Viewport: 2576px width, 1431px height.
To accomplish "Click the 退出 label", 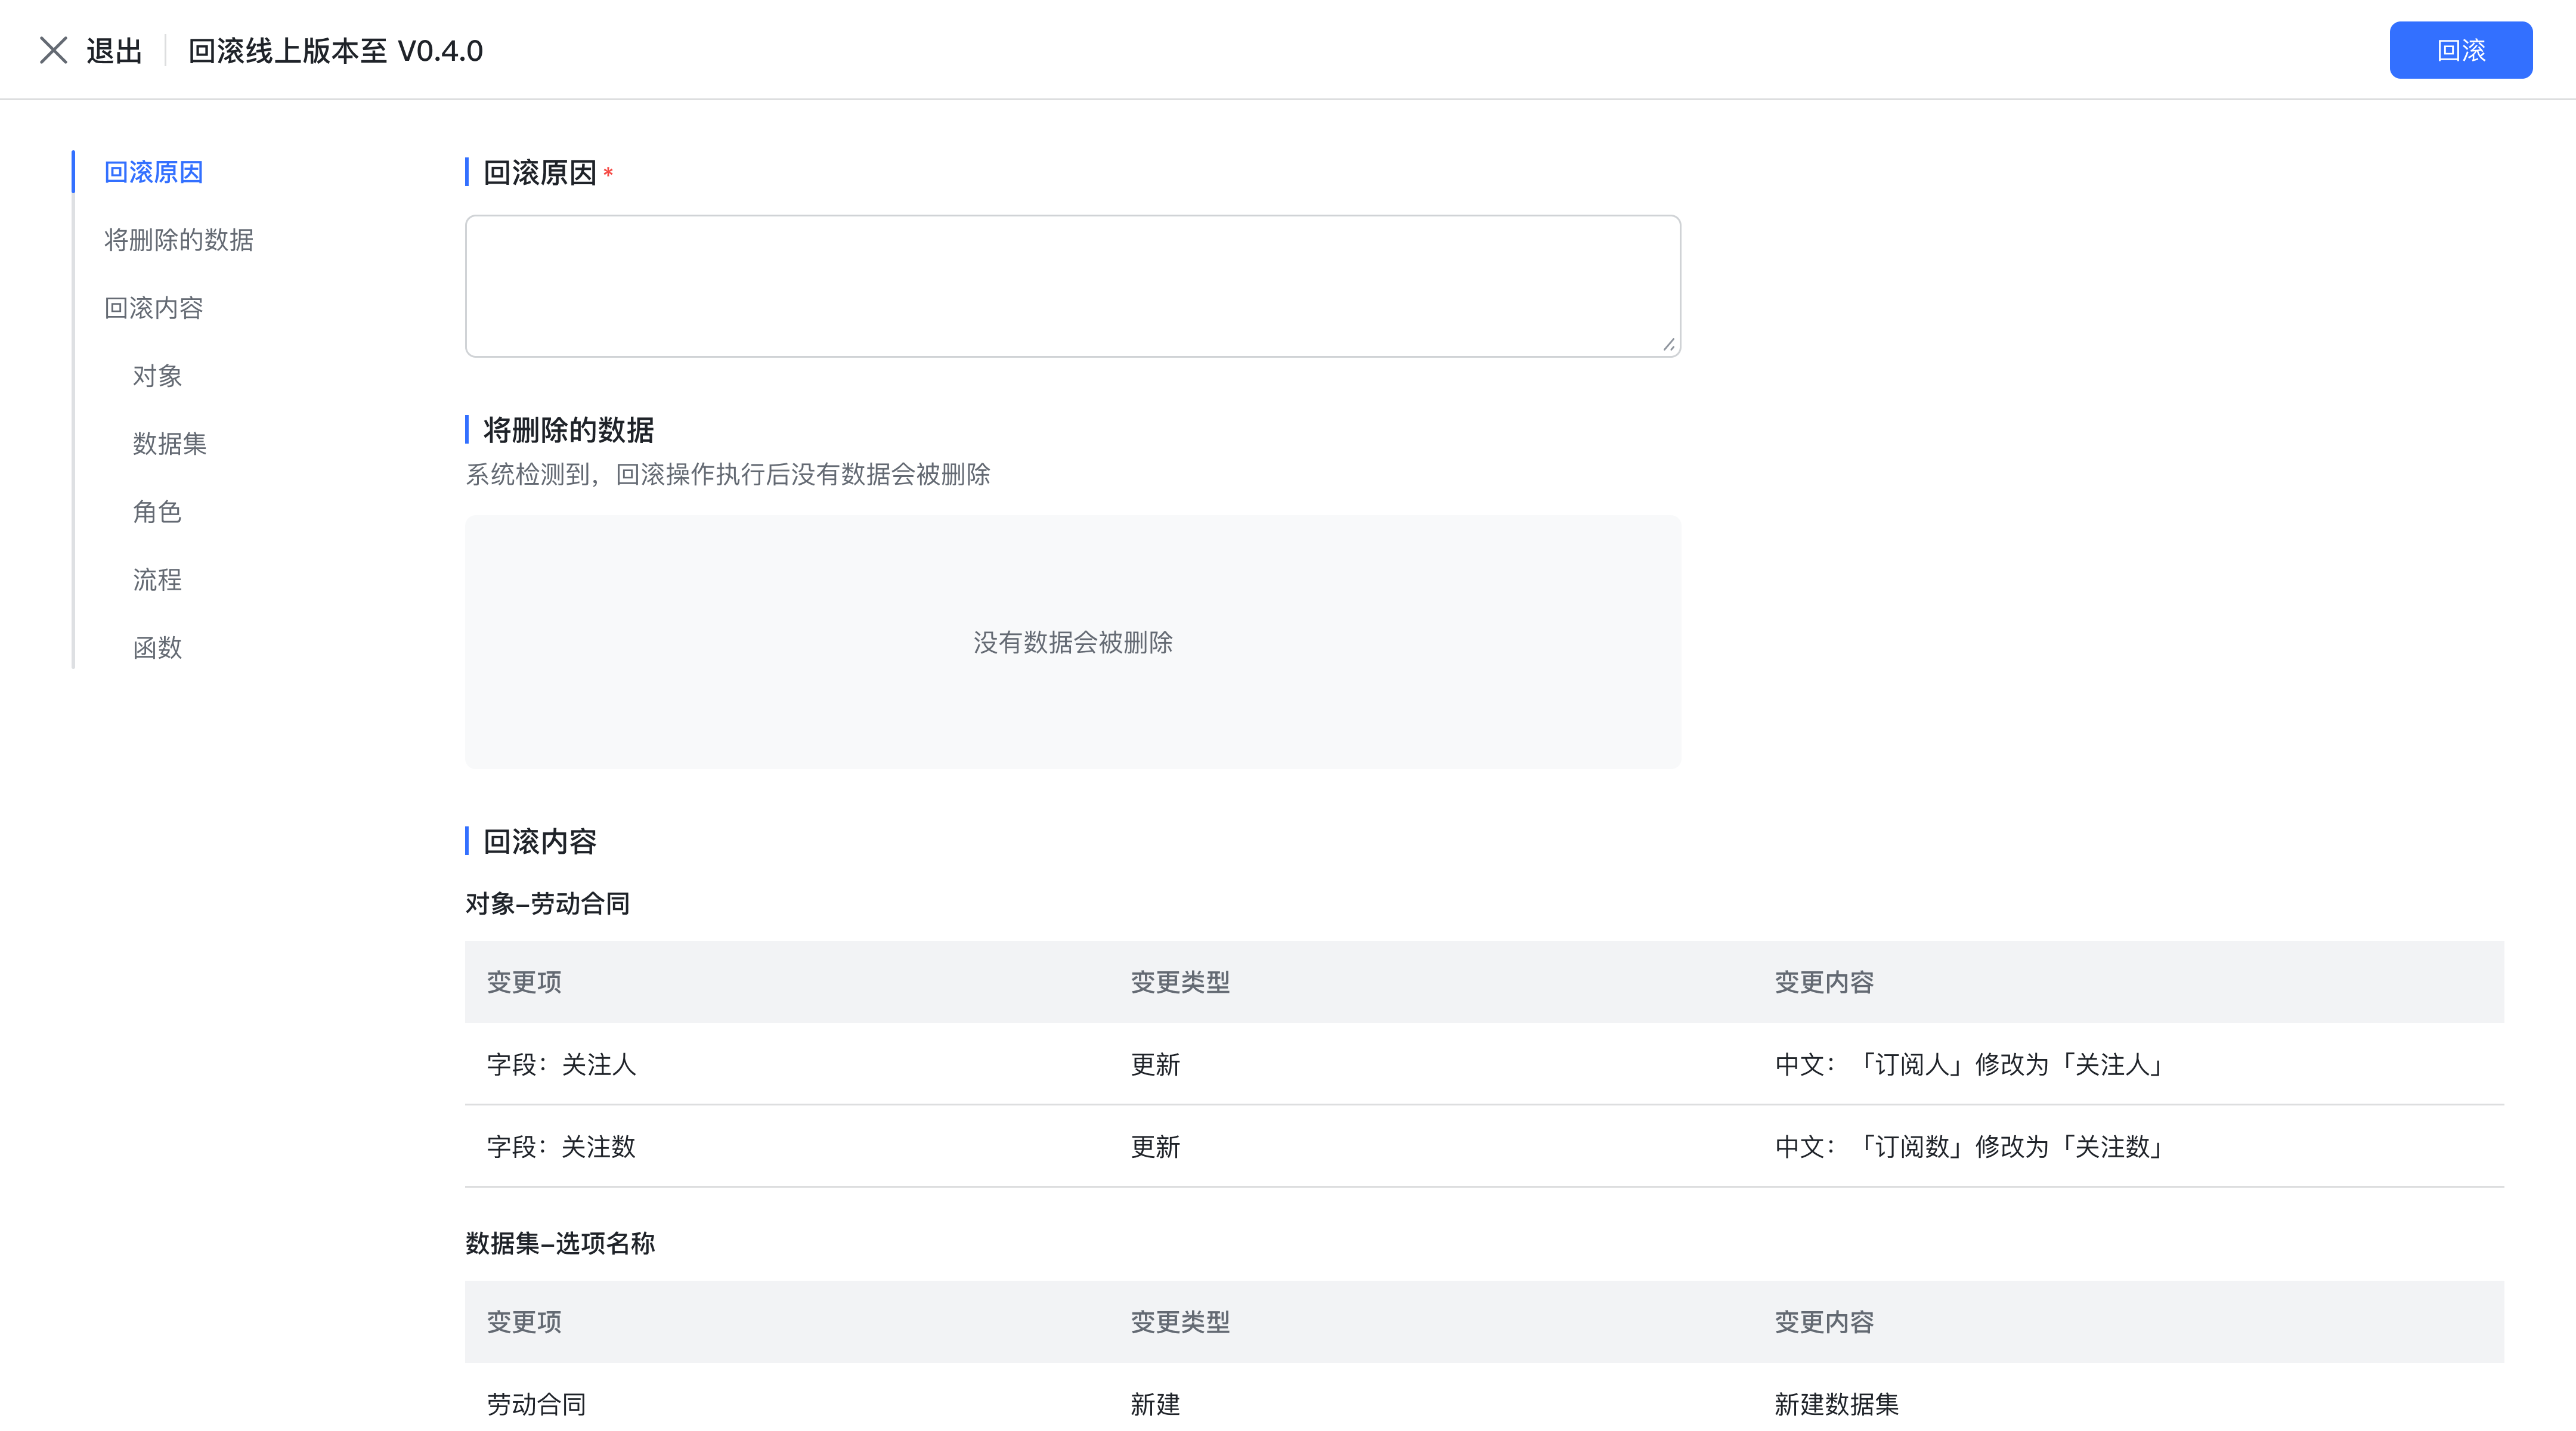I will [x=114, y=50].
